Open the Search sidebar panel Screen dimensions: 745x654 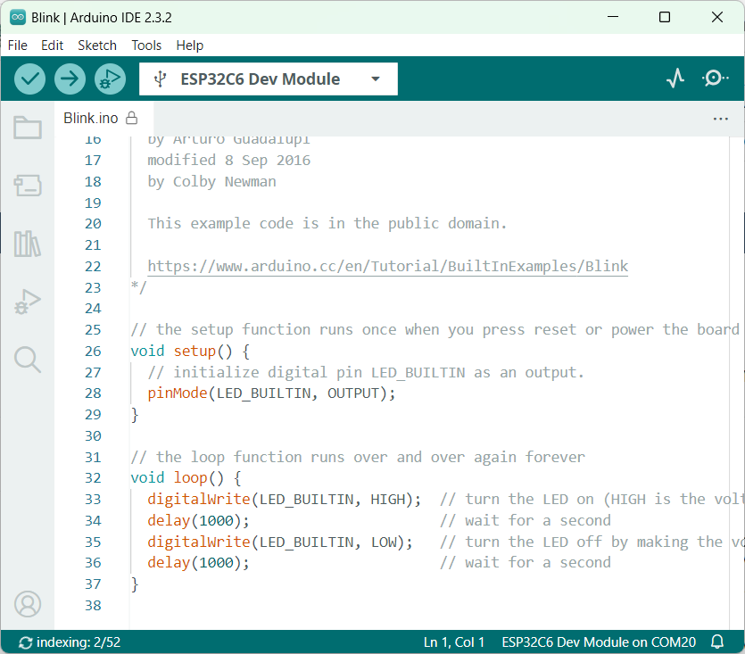click(28, 360)
